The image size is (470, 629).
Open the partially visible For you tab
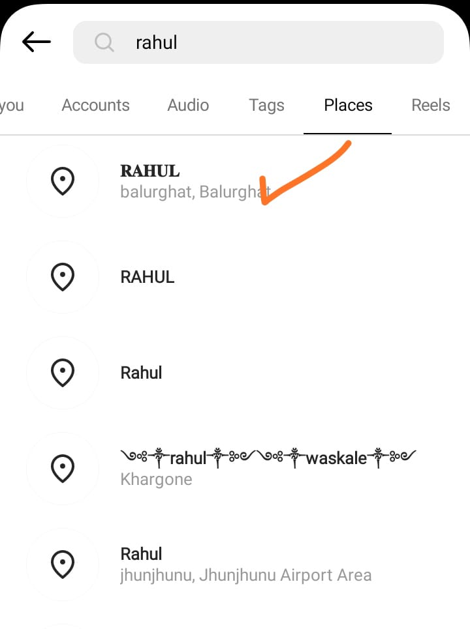12,106
